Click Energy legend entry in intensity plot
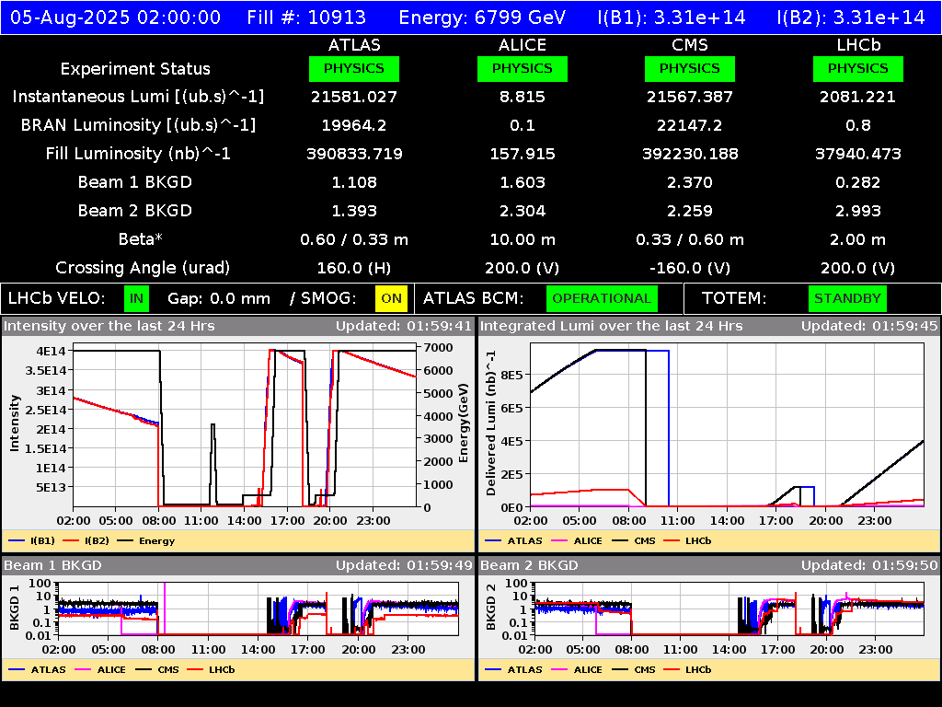This screenshot has width=942, height=707. point(146,540)
